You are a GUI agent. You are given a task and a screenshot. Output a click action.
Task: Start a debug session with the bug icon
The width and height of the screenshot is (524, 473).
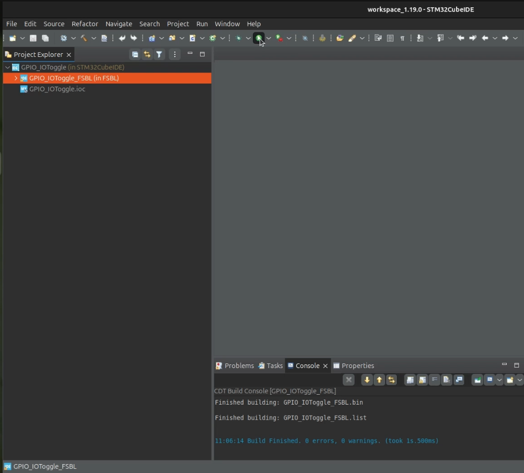238,38
